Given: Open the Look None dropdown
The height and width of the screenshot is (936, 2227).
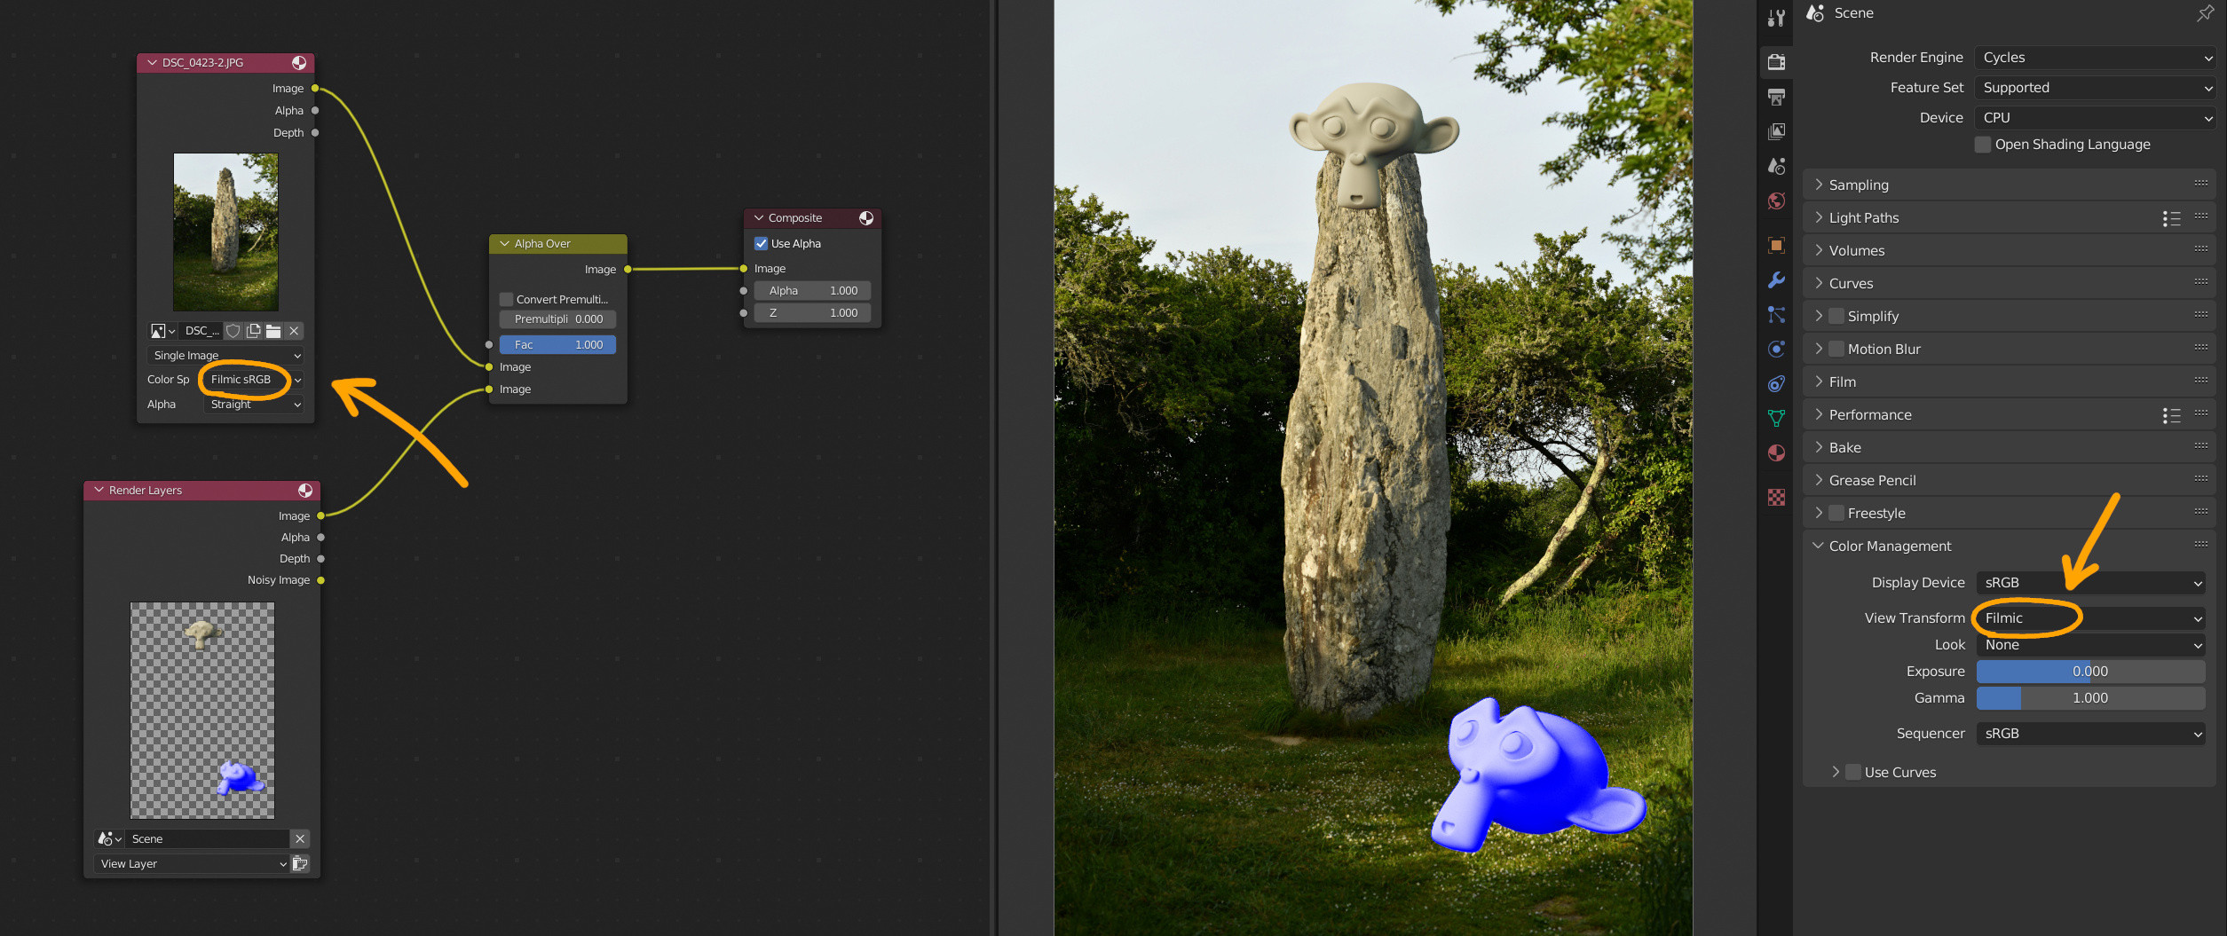Looking at the screenshot, I should [2091, 645].
